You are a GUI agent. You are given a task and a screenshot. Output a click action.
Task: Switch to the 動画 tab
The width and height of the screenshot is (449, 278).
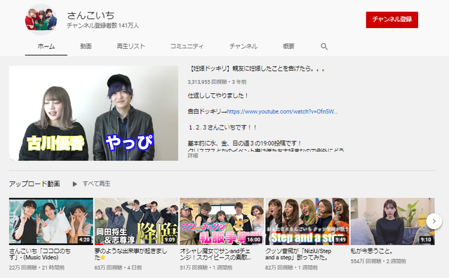[86, 46]
